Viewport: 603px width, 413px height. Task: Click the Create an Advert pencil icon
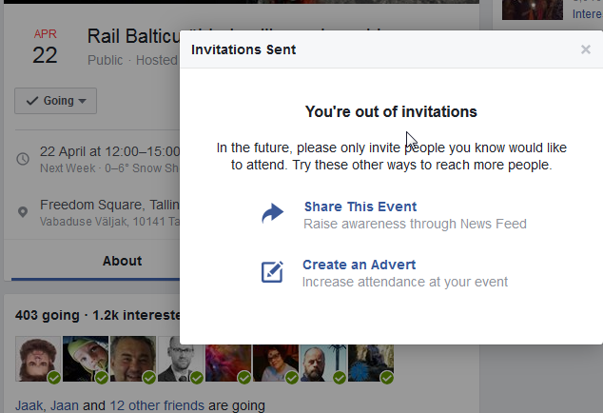(x=273, y=272)
